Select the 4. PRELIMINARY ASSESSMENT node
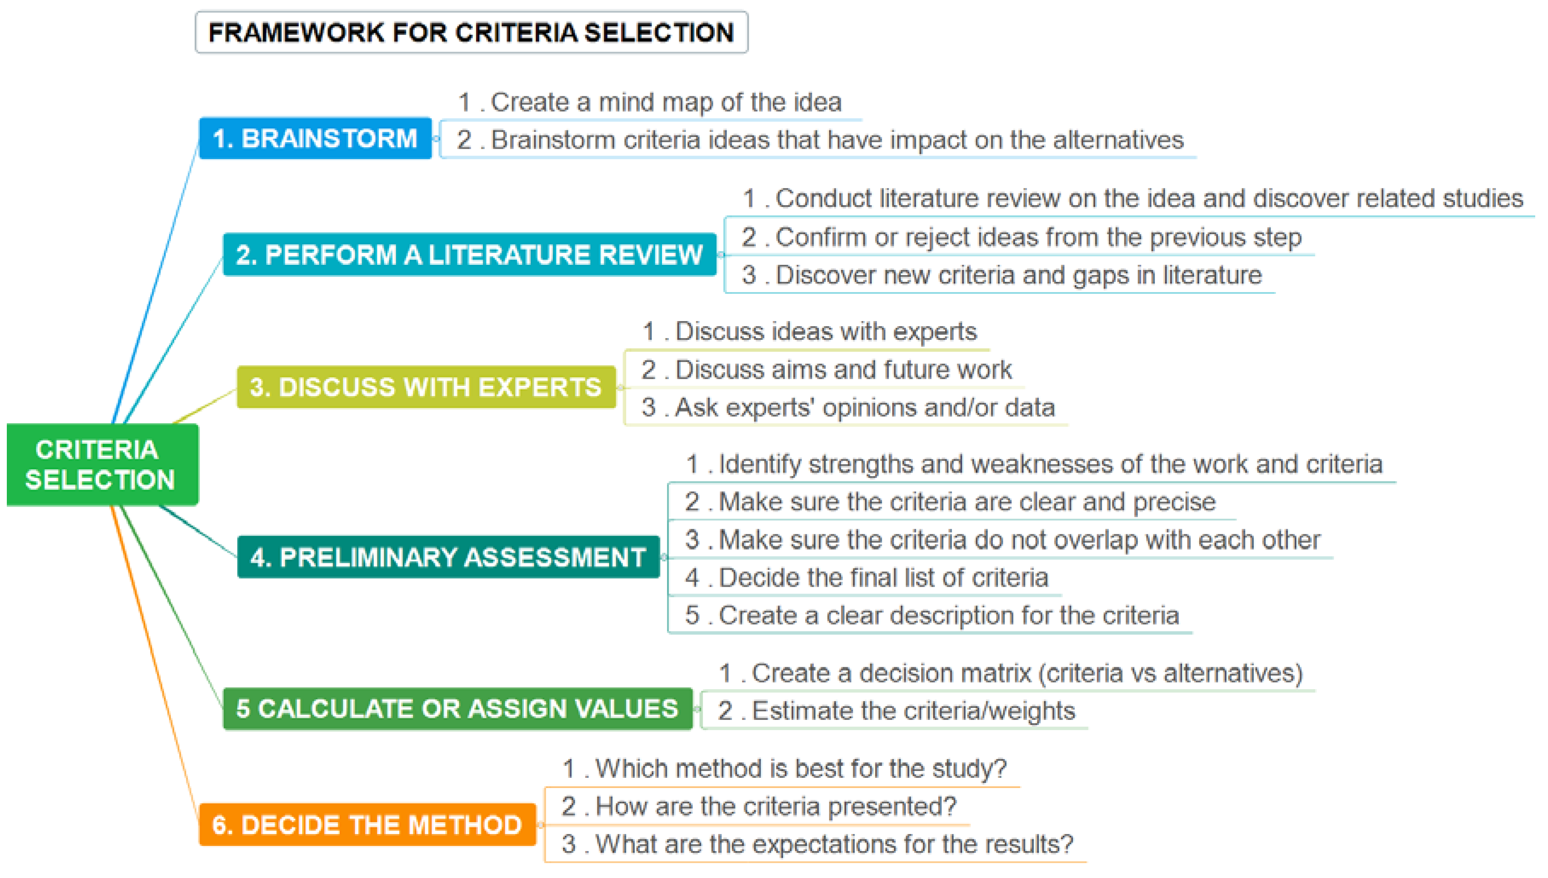 pos(448,557)
